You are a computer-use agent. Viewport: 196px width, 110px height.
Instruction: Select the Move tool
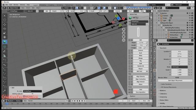(x=5, y=24)
